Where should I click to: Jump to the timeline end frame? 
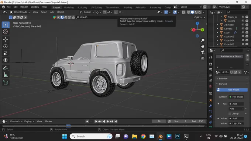(116, 121)
